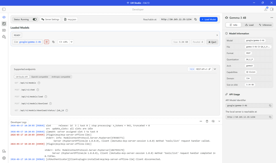This screenshot has width=276, height=163.
Task: Open the log window pop-out icon
Action: pos(213,121)
